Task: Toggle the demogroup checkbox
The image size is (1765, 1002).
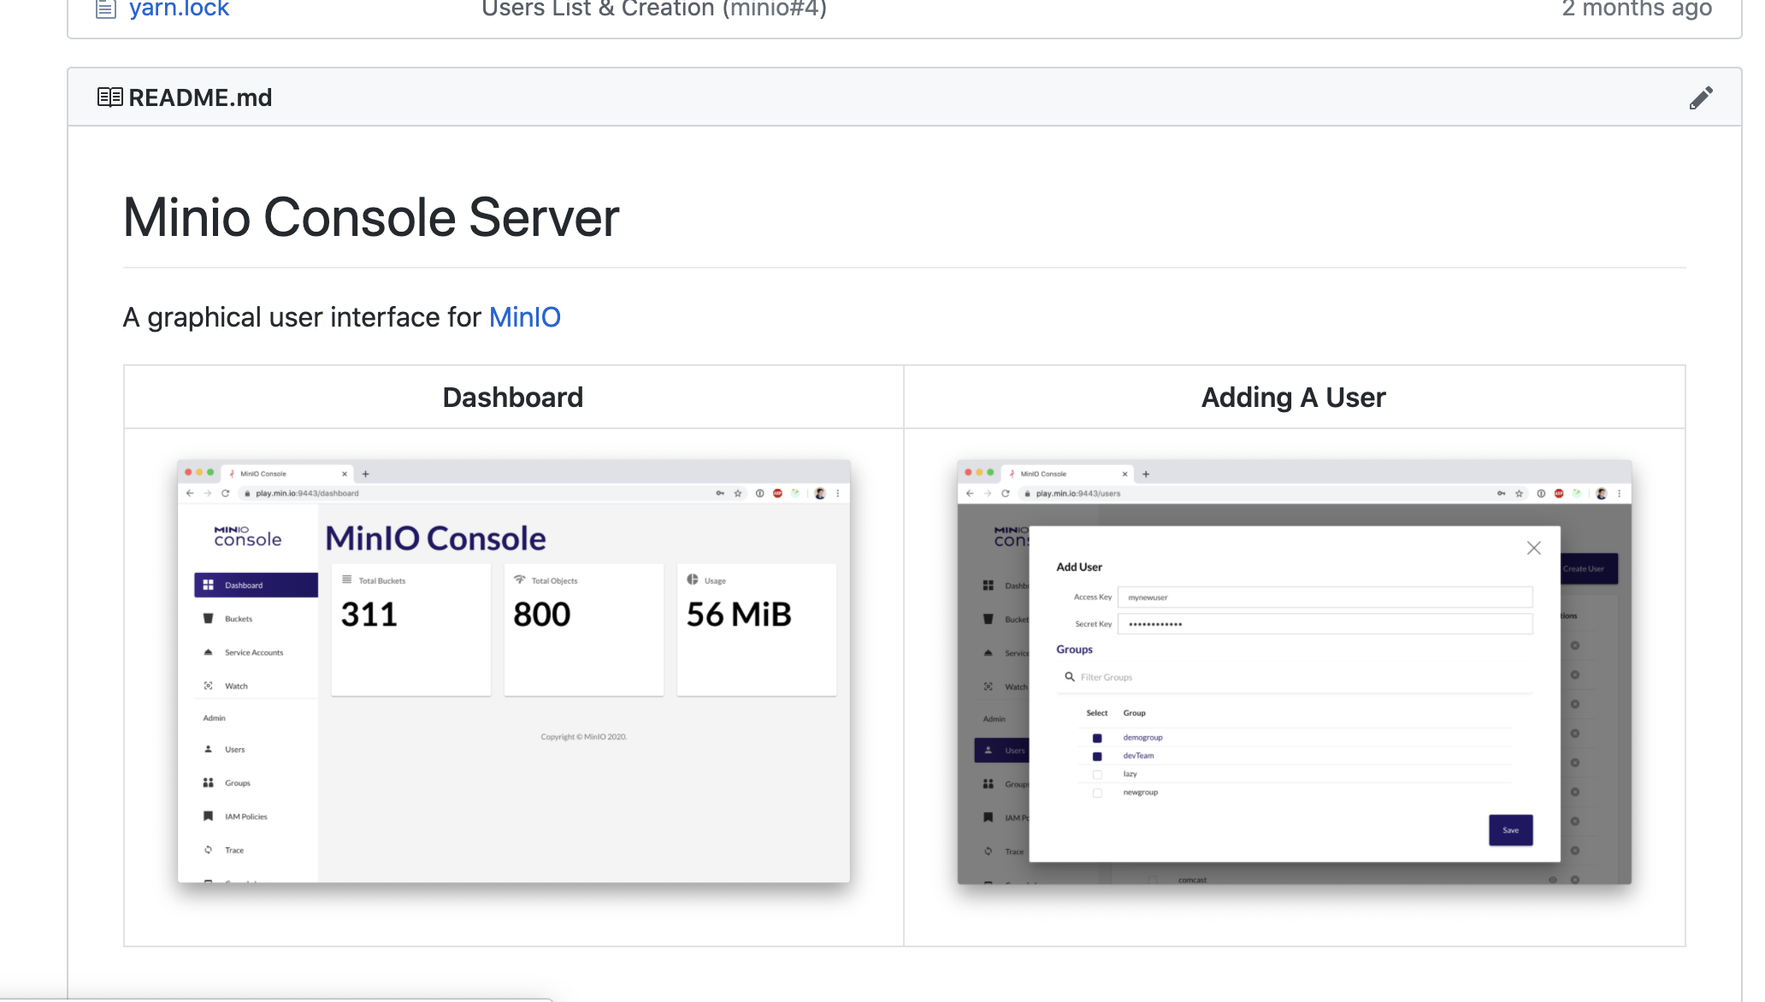Action: click(1097, 738)
